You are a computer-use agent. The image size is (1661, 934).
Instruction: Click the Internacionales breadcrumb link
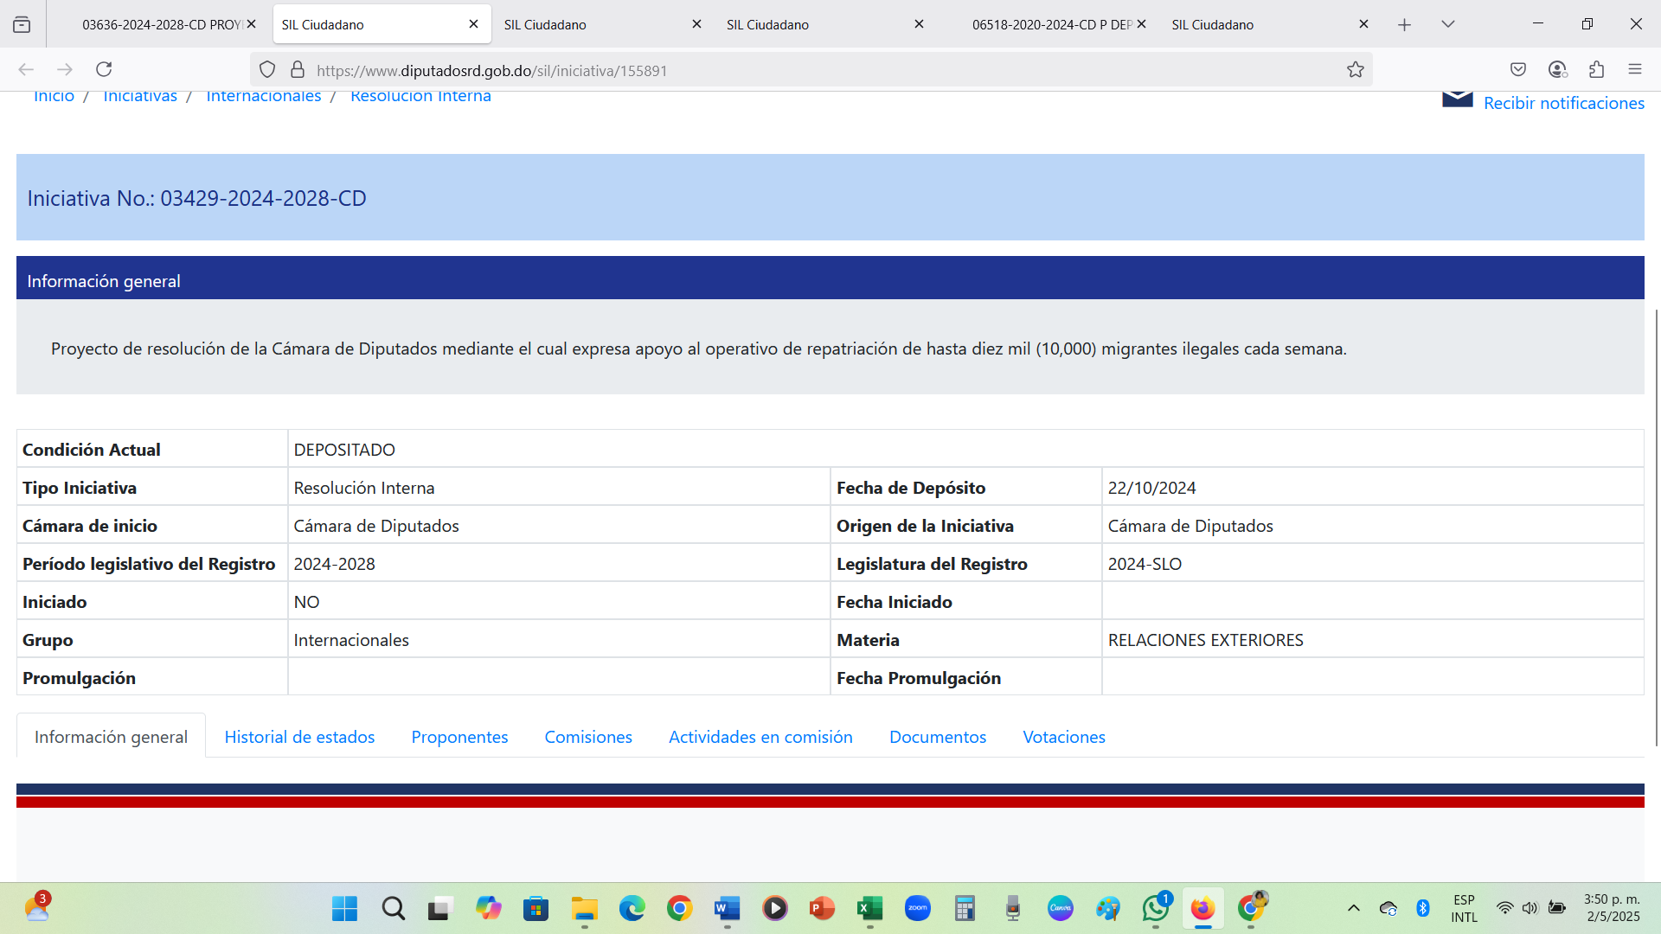click(x=264, y=96)
